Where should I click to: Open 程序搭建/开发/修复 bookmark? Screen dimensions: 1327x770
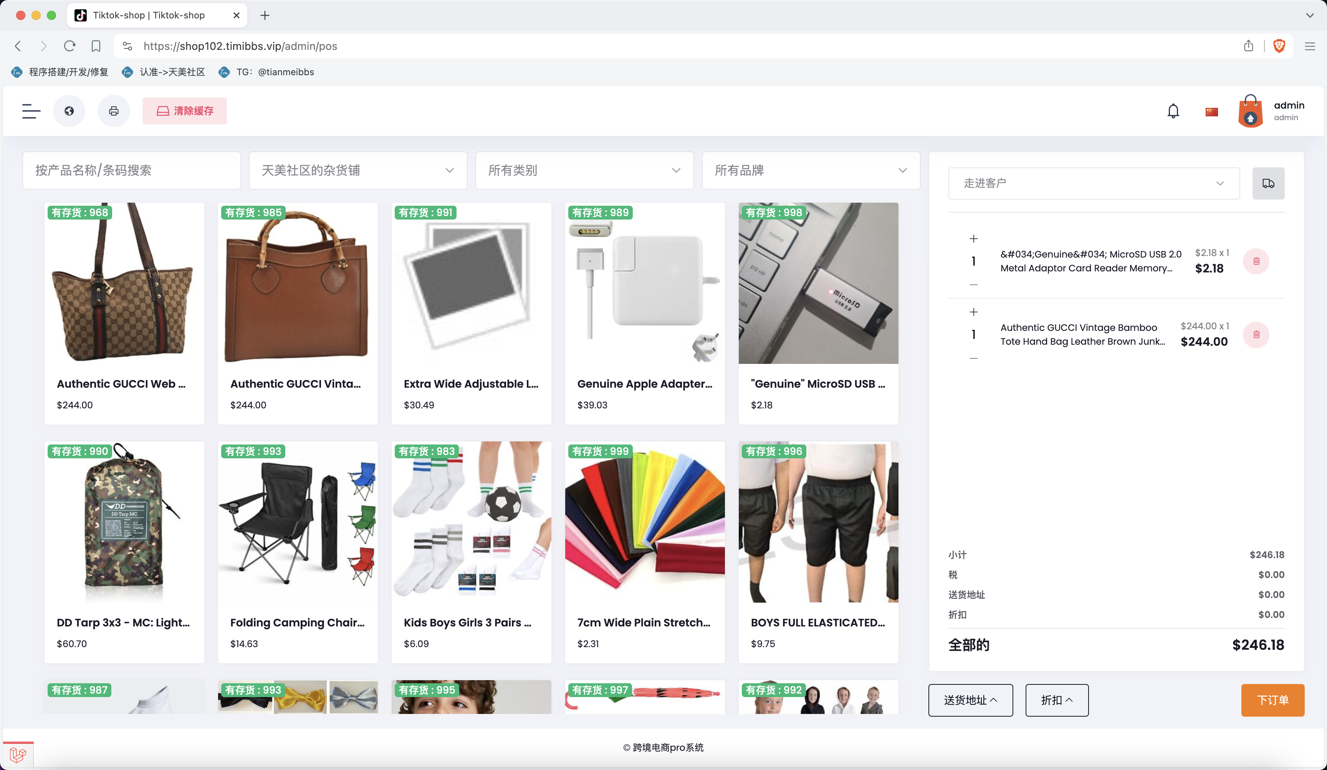[60, 72]
